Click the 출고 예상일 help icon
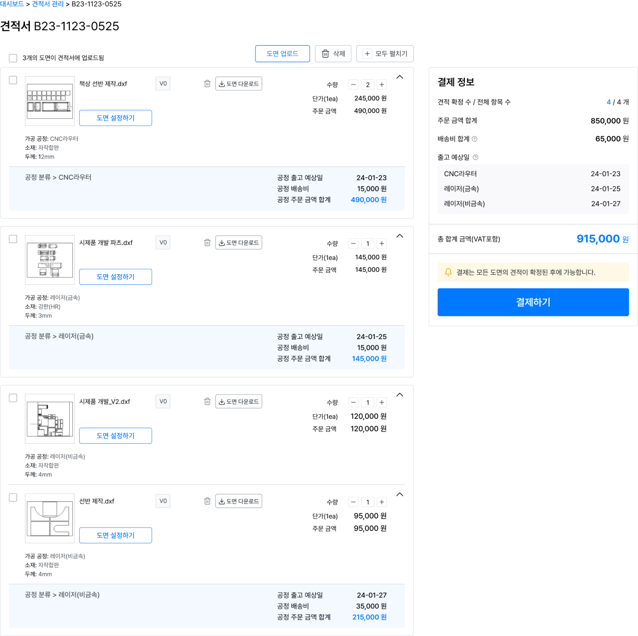 [x=476, y=157]
